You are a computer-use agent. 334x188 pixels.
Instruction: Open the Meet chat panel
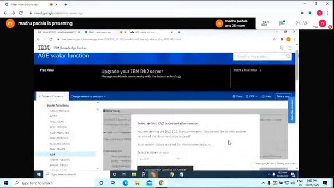(282, 23)
